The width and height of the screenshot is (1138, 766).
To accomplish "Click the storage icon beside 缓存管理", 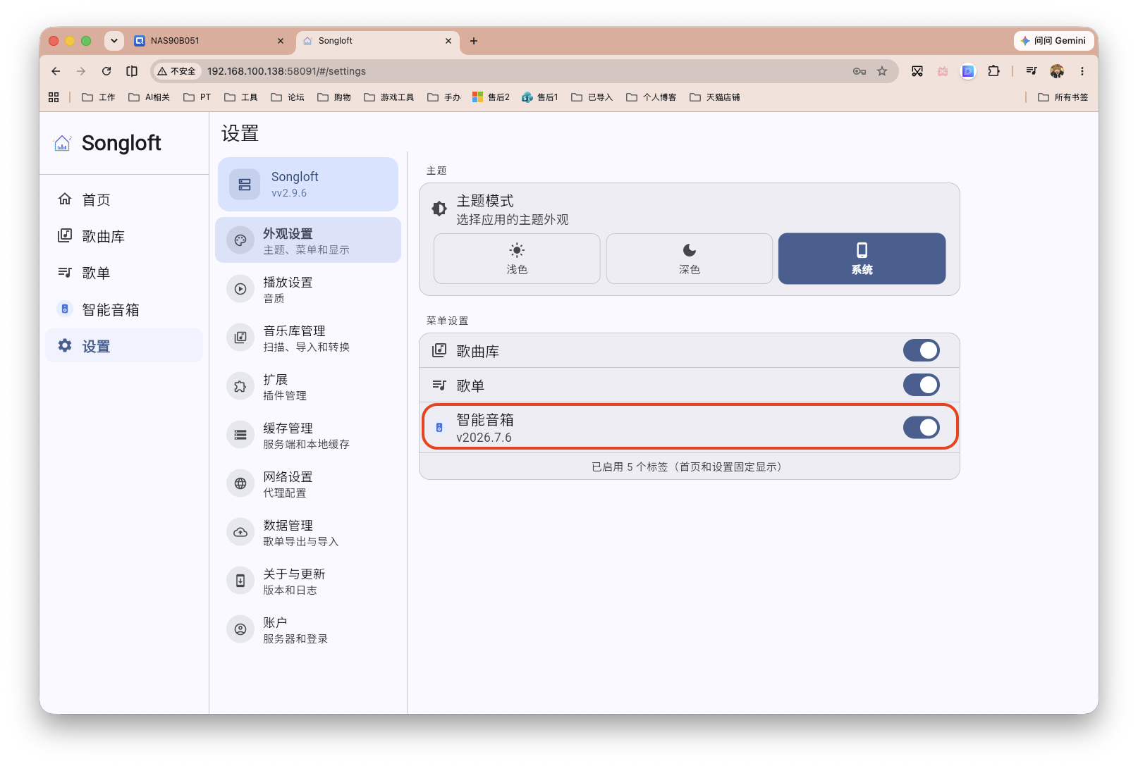I will tap(240, 435).
